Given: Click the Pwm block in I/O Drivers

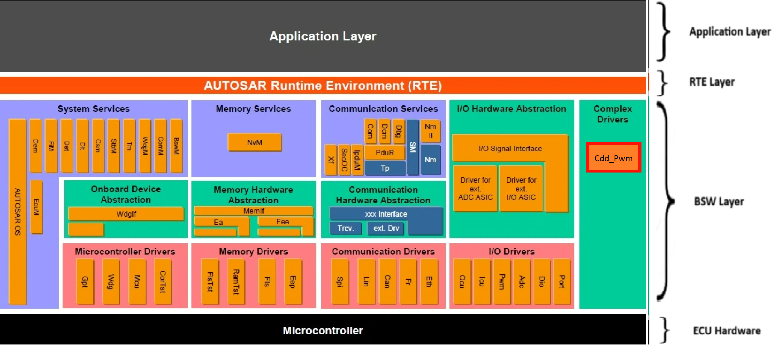Looking at the screenshot, I should pyautogui.click(x=502, y=281).
